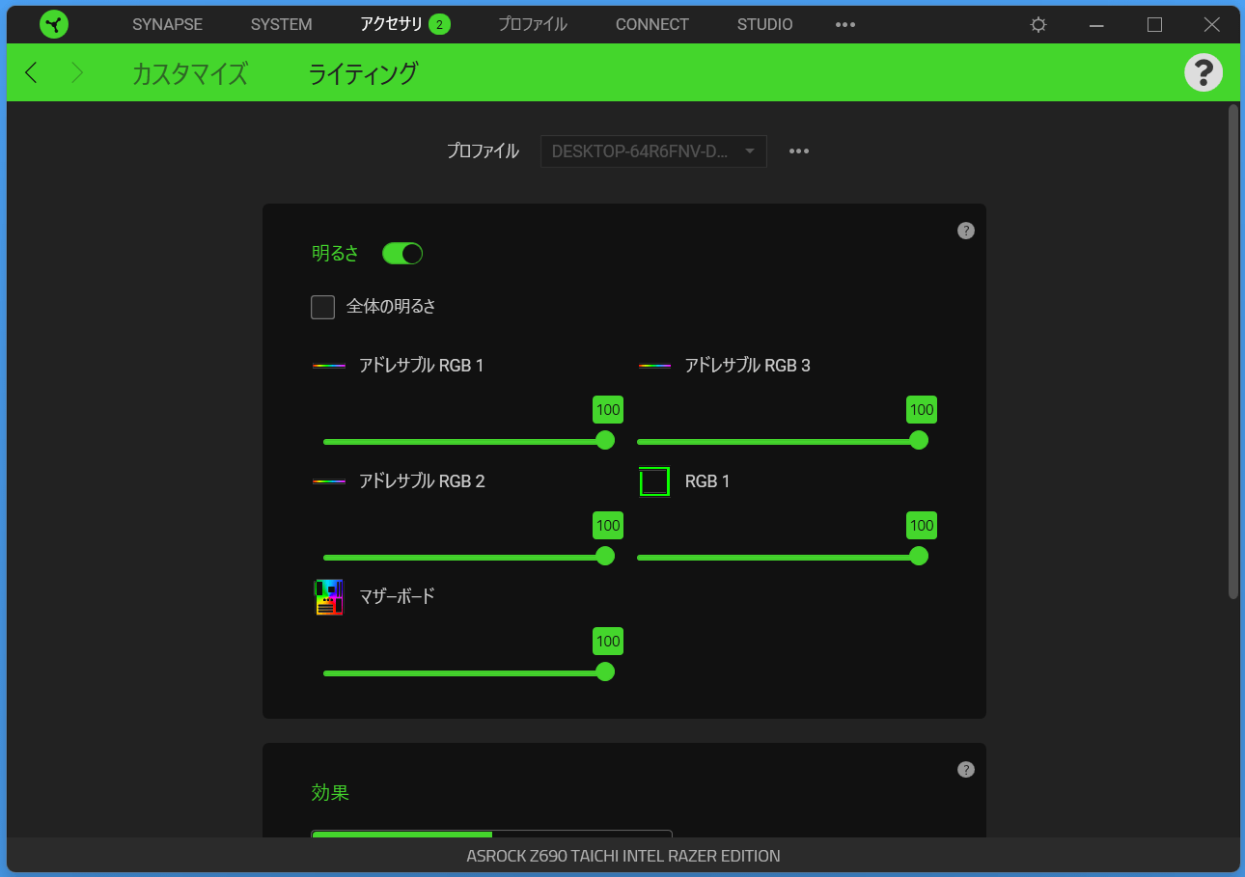Open the profile options three-dot menu
This screenshot has height=877, width=1245.
pyautogui.click(x=799, y=151)
